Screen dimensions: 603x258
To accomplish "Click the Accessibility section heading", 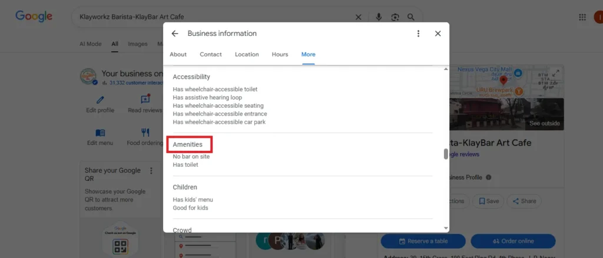I will [x=191, y=77].
